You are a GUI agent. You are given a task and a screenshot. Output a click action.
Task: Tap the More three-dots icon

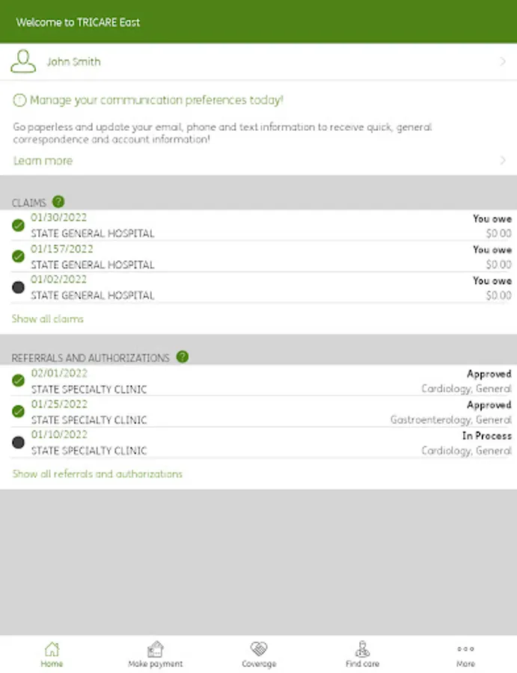point(465,648)
